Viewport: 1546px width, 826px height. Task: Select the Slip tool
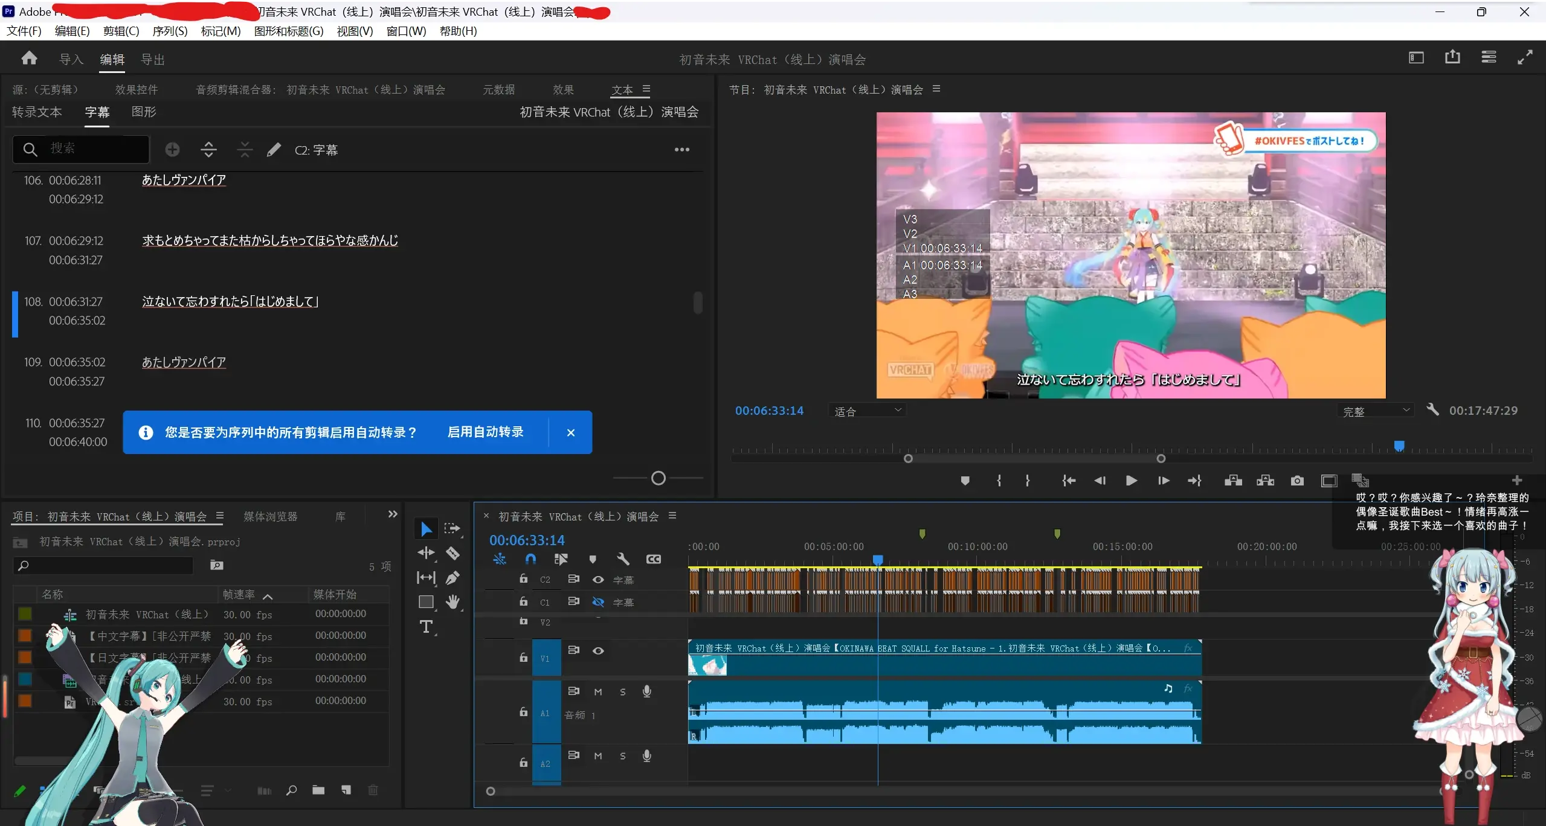point(426,578)
